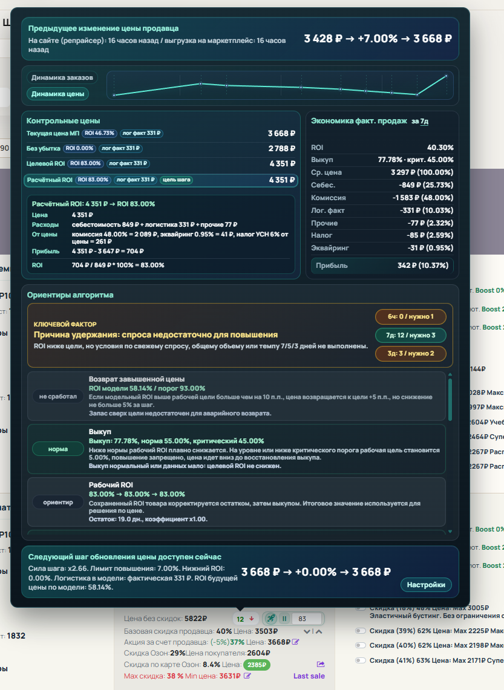The height and width of the screenshot is (690, 504).
Task: Click the 12 down-arrow indicator badge
Action: pyautogui.click(x=245, y=619)
